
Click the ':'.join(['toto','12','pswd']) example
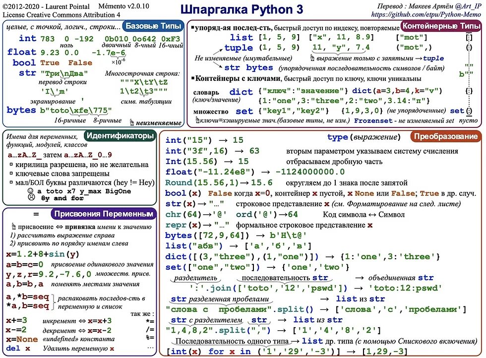pos(268,289)
